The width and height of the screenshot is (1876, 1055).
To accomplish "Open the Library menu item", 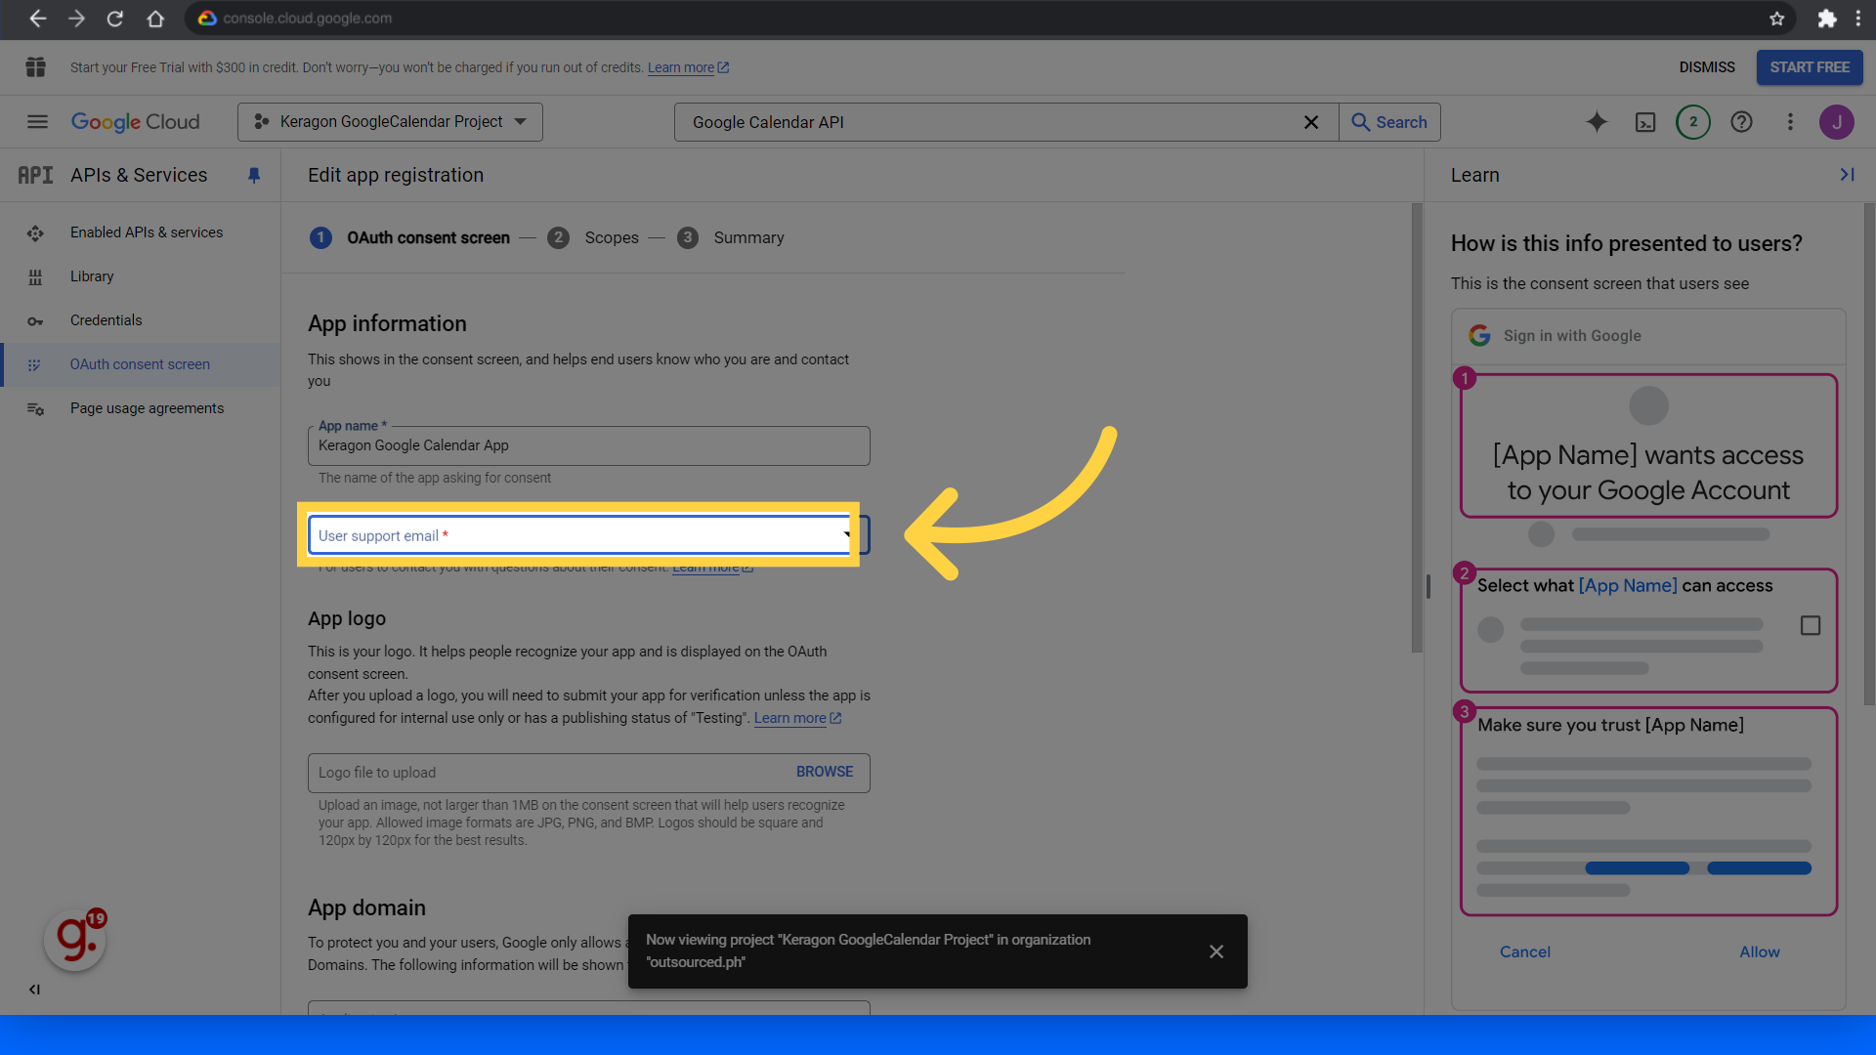I will tap(92, 276).
